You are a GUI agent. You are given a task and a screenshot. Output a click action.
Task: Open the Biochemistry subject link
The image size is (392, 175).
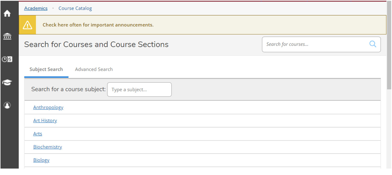48,147
